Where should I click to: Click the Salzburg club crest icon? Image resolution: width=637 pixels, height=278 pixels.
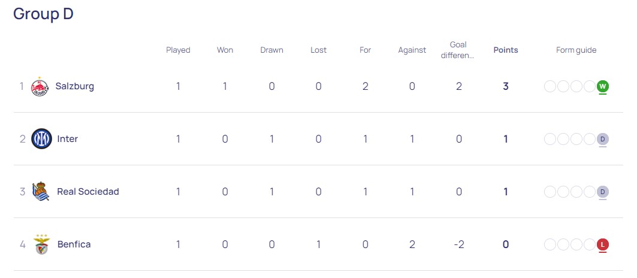[x=40, y=86]
